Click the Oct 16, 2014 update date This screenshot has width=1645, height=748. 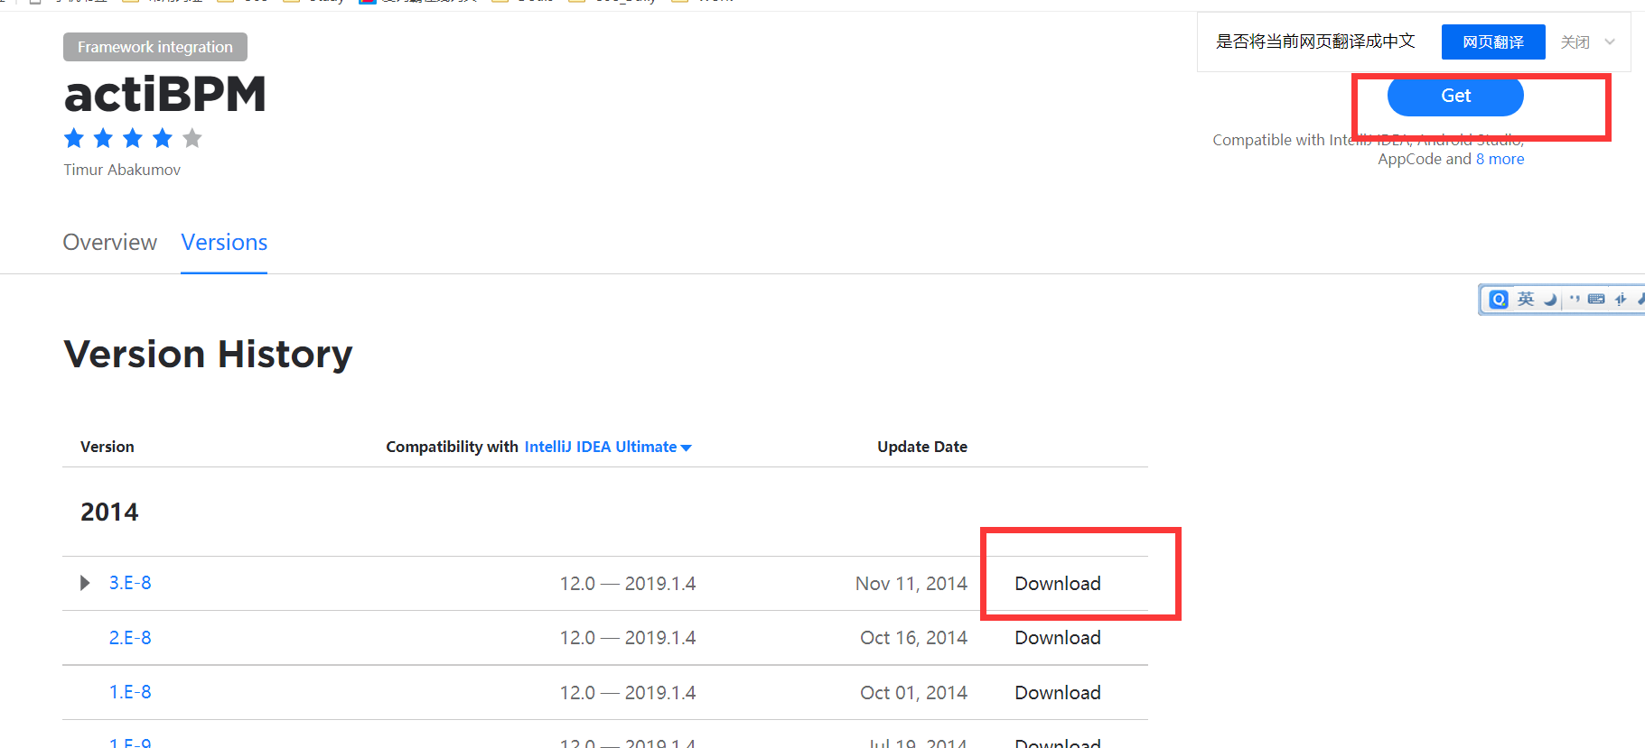coord(913,638)
